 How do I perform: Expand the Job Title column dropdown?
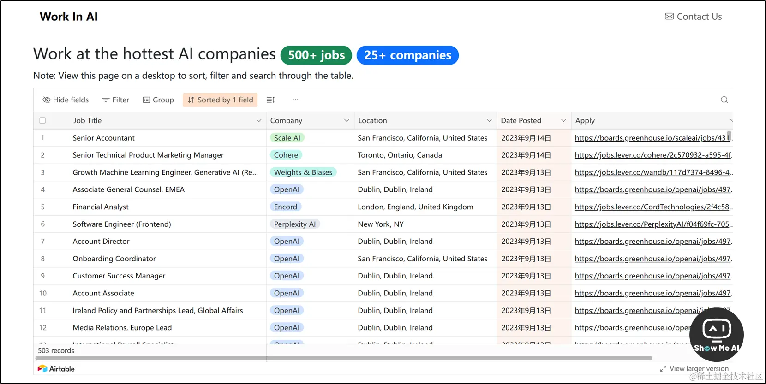coord(259,121)
